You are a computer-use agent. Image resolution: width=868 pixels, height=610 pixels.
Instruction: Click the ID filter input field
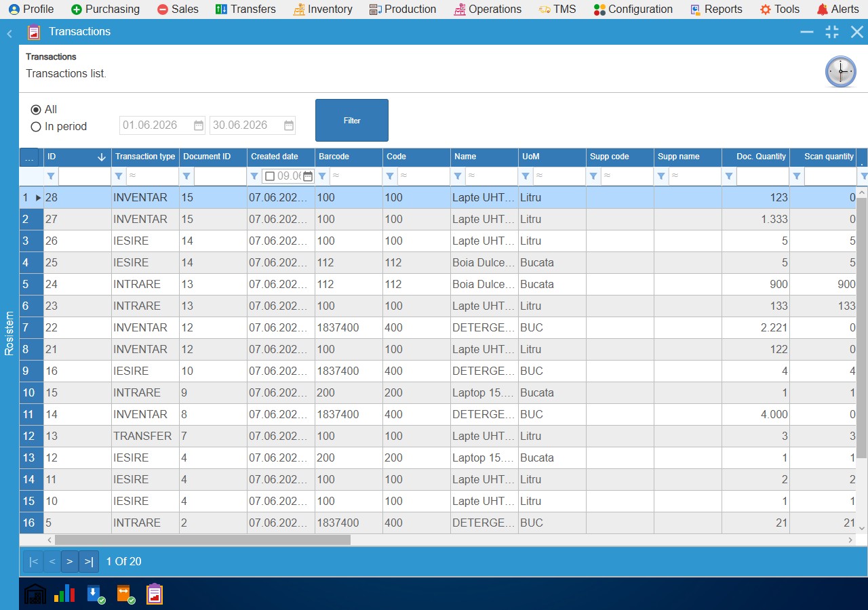(x=84, y=176)
